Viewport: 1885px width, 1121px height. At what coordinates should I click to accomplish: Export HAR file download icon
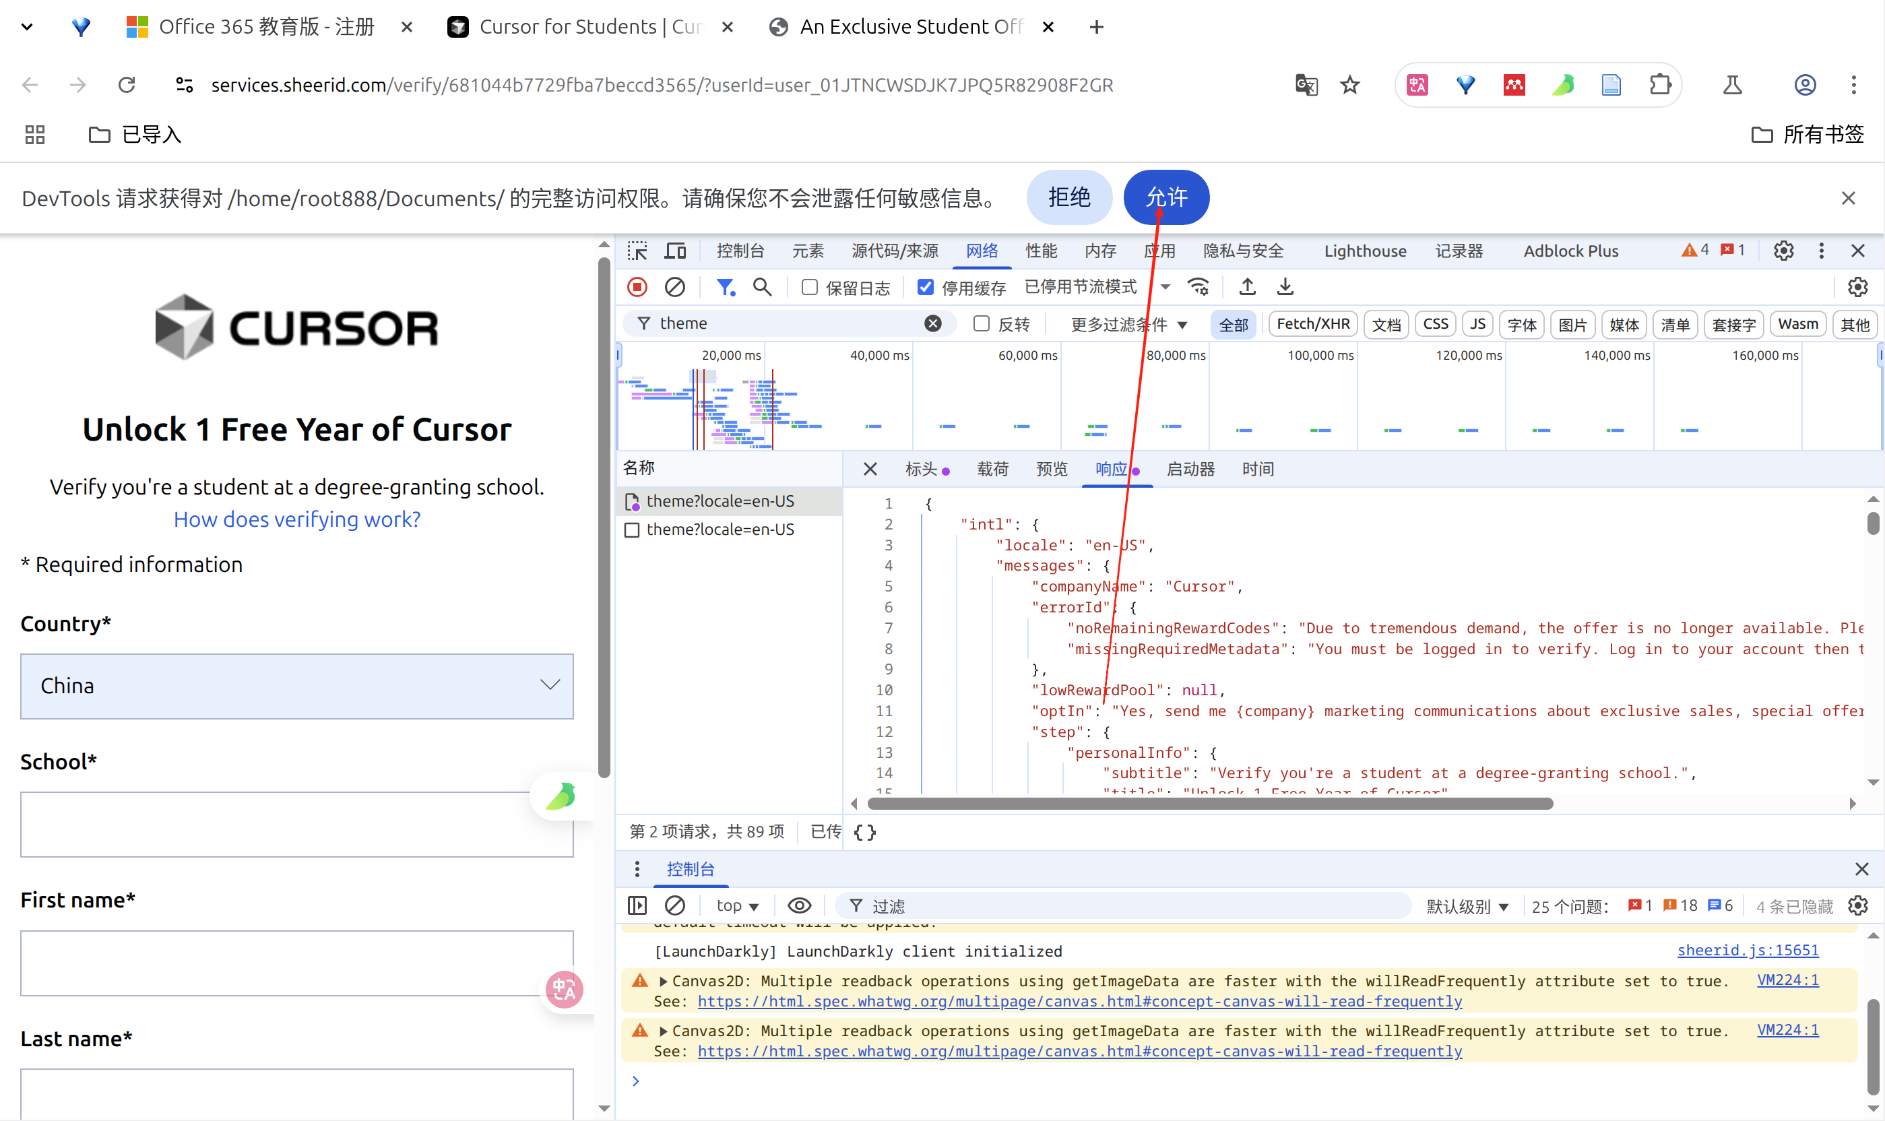pos(1285,287)
